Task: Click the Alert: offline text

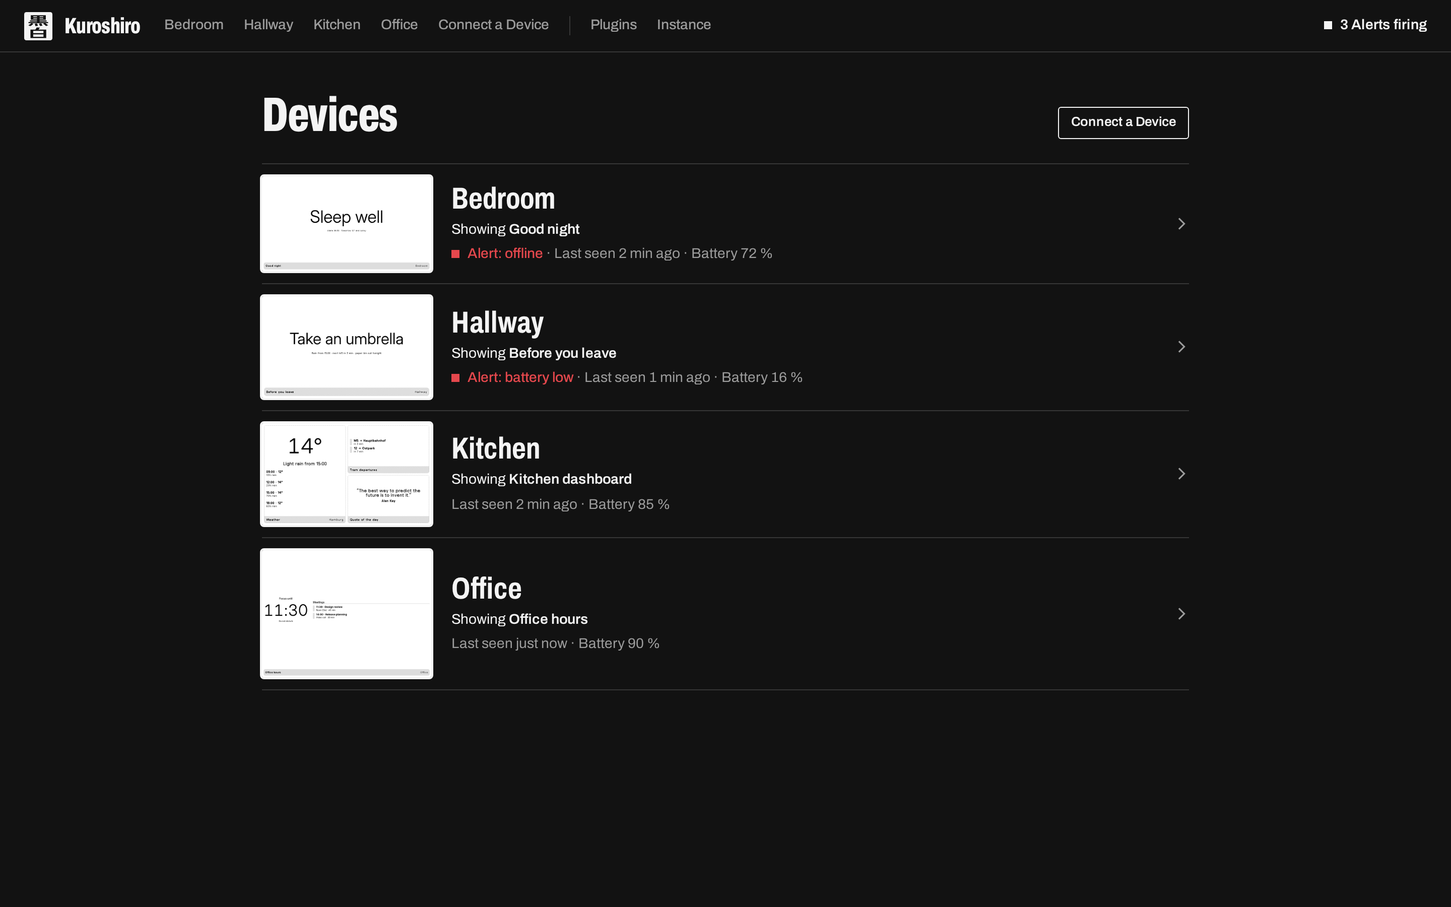Action: [x=505, y=253]
